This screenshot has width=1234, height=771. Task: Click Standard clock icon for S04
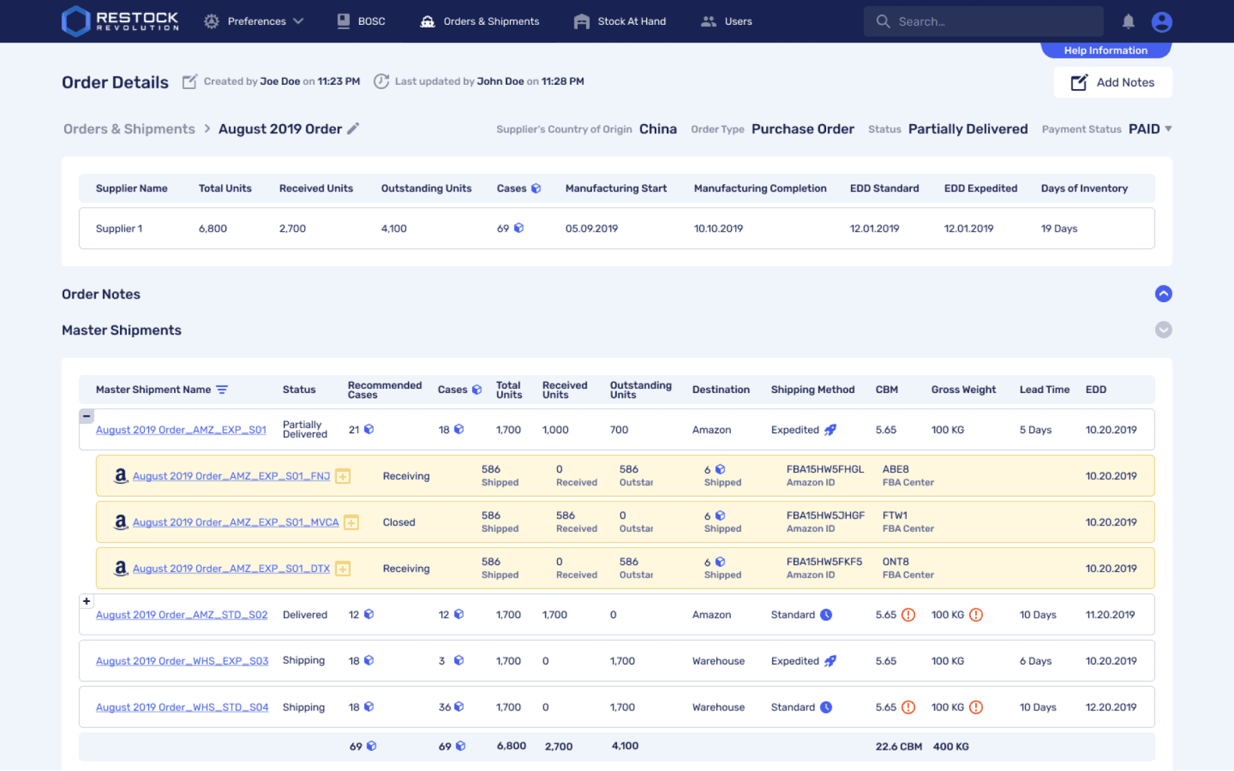[826, 707]
